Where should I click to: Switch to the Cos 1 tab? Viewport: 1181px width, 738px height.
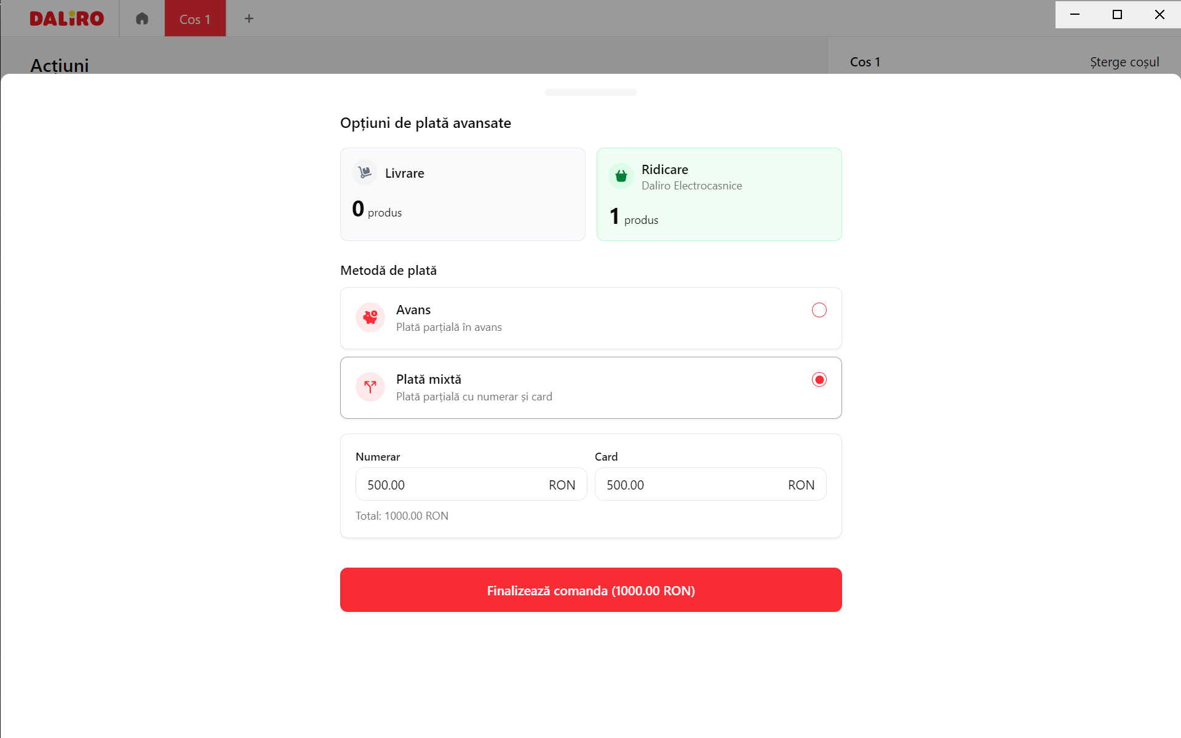tap(195, 19)
